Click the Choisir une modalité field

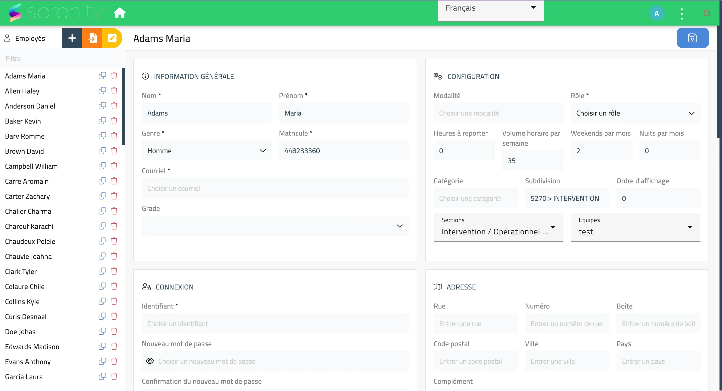pos(498,113)
